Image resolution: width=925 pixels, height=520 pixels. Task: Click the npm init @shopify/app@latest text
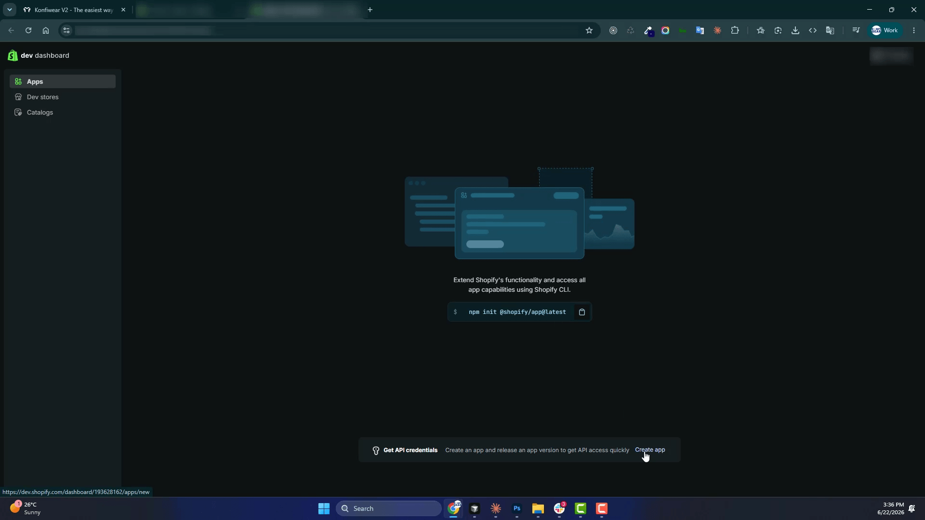click(x=517, y=312)
